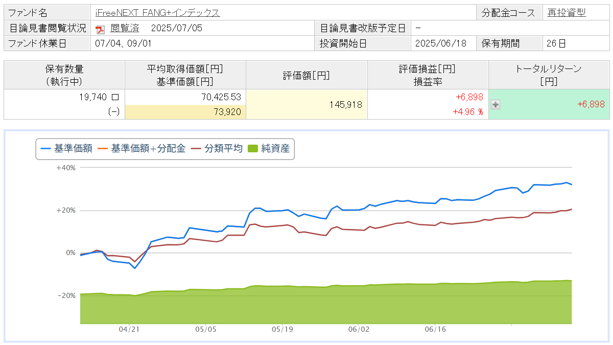613x345 pixels.
Task: Select the +6,898 total return value
Action: pos(591,104)
